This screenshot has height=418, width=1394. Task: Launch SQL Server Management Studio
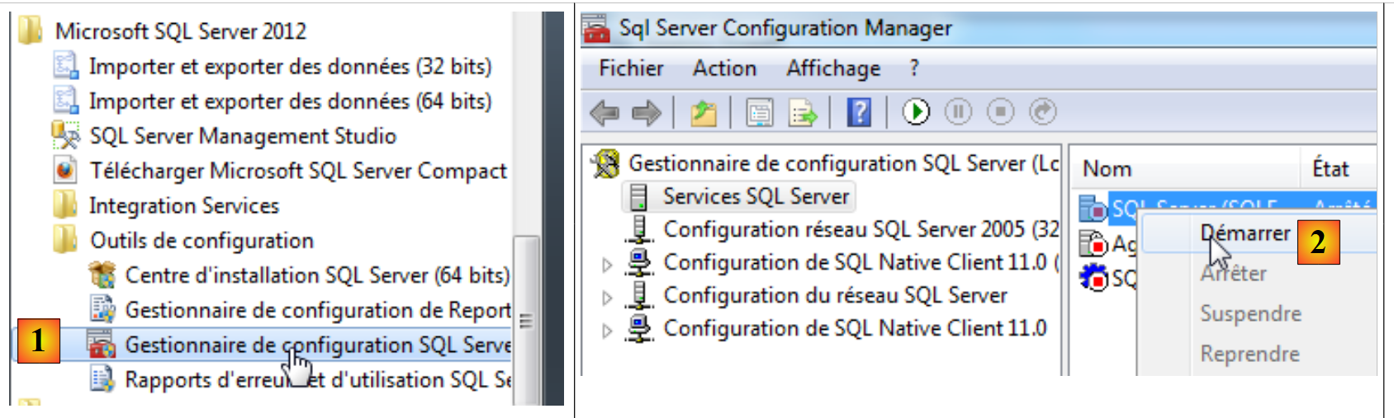242,136
